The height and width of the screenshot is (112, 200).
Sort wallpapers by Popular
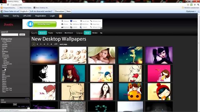click(x=51, y=33)
